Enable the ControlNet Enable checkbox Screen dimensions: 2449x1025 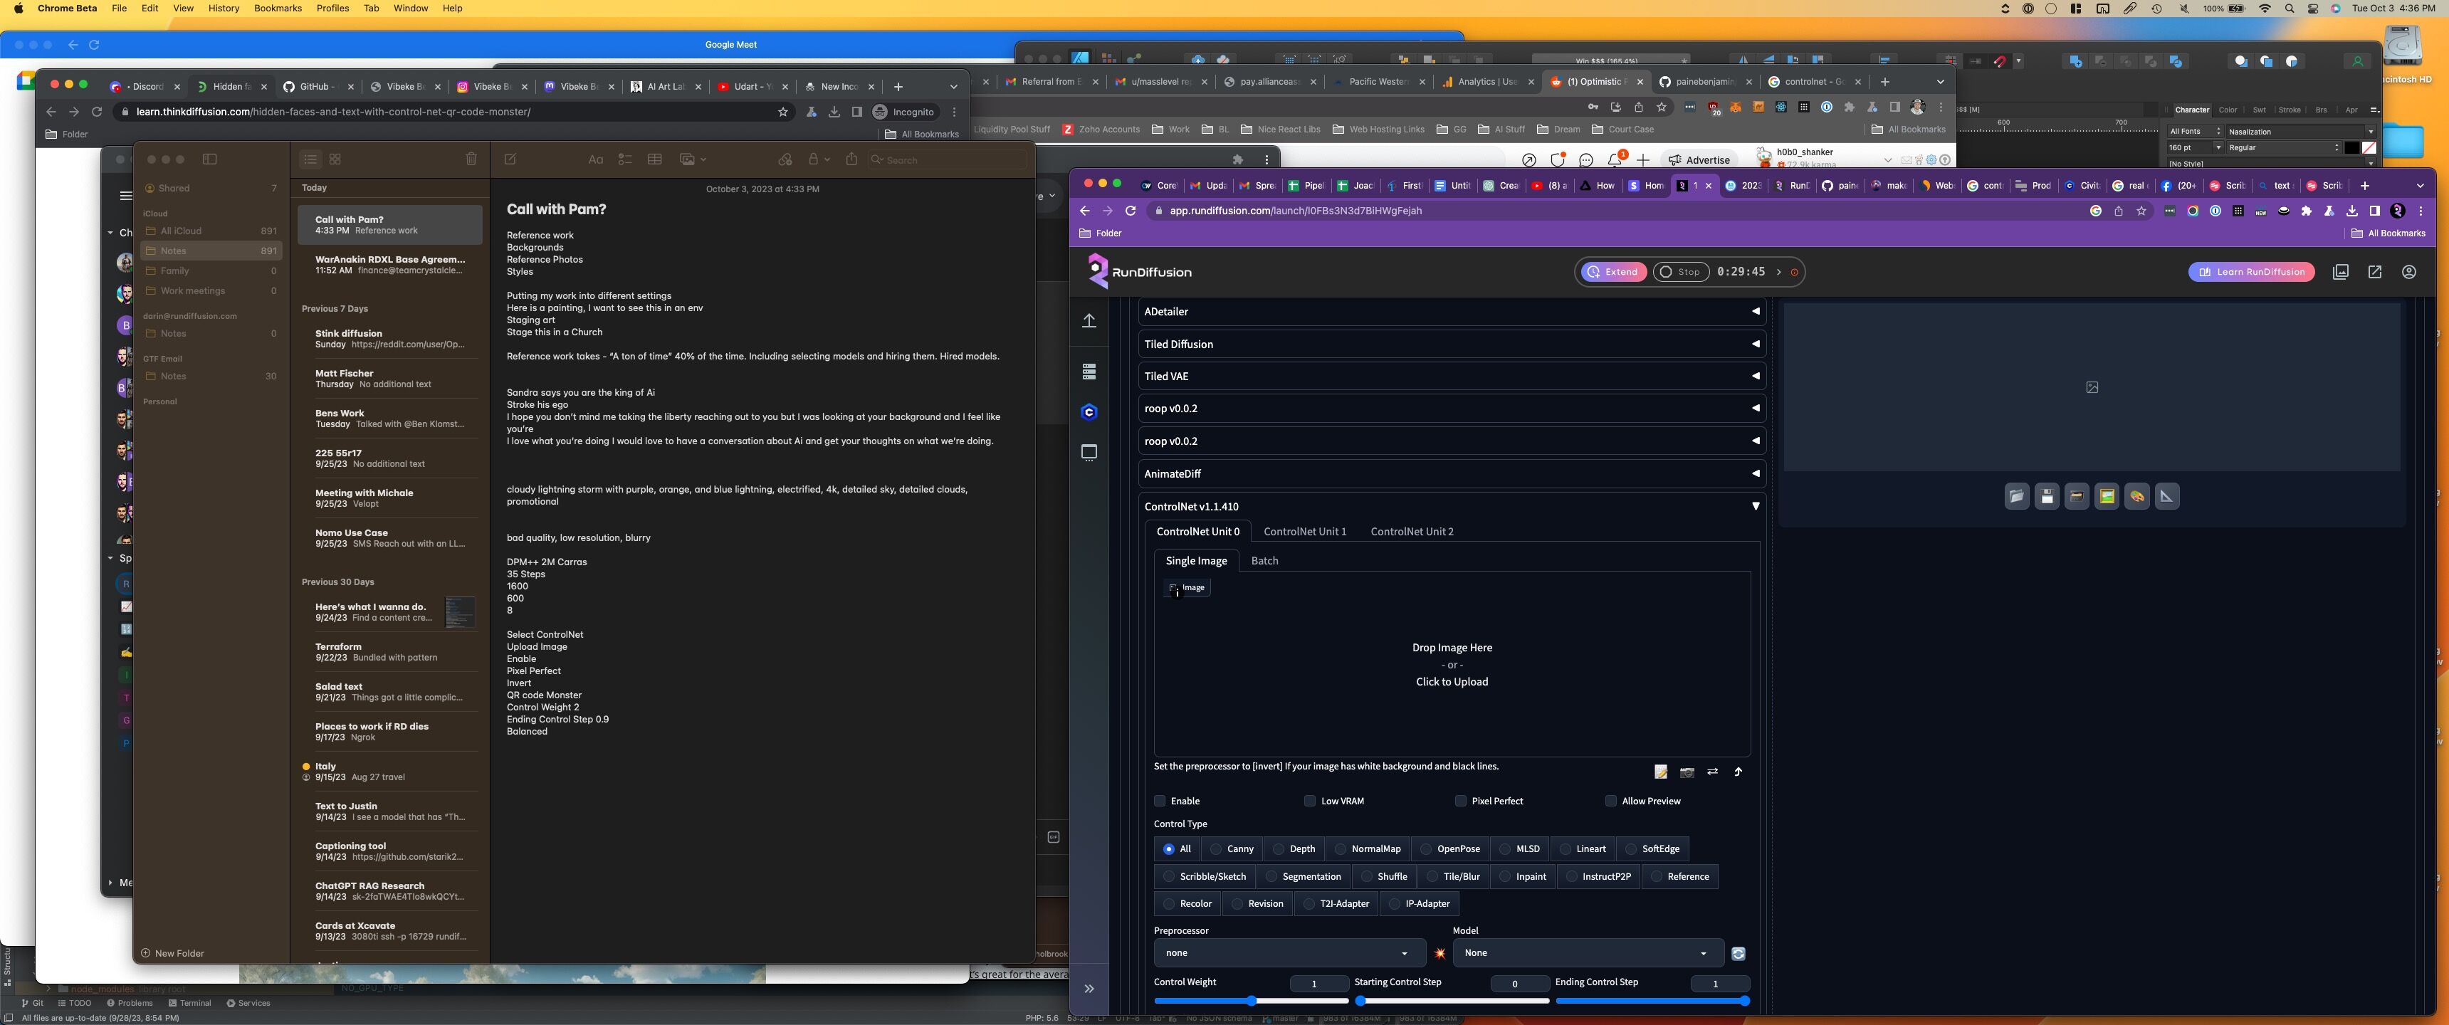point(1160,801)
